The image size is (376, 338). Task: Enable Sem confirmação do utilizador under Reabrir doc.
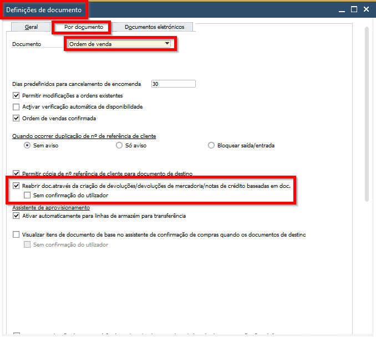(27, 196)
